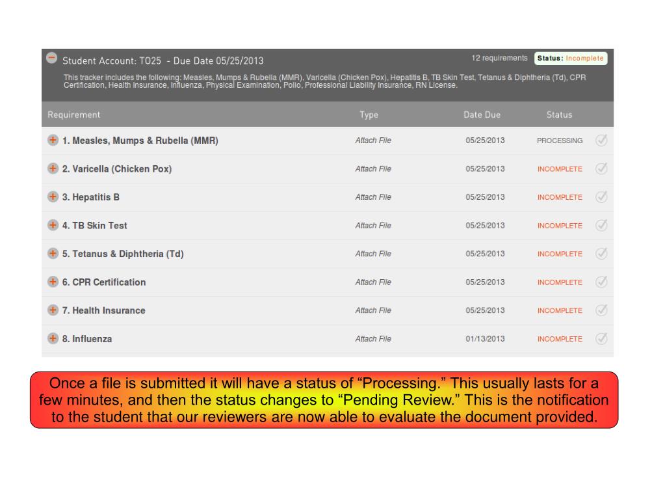
Task: Expand the Varicella (Chicken Pox) requirement
Action: [53, 169]
